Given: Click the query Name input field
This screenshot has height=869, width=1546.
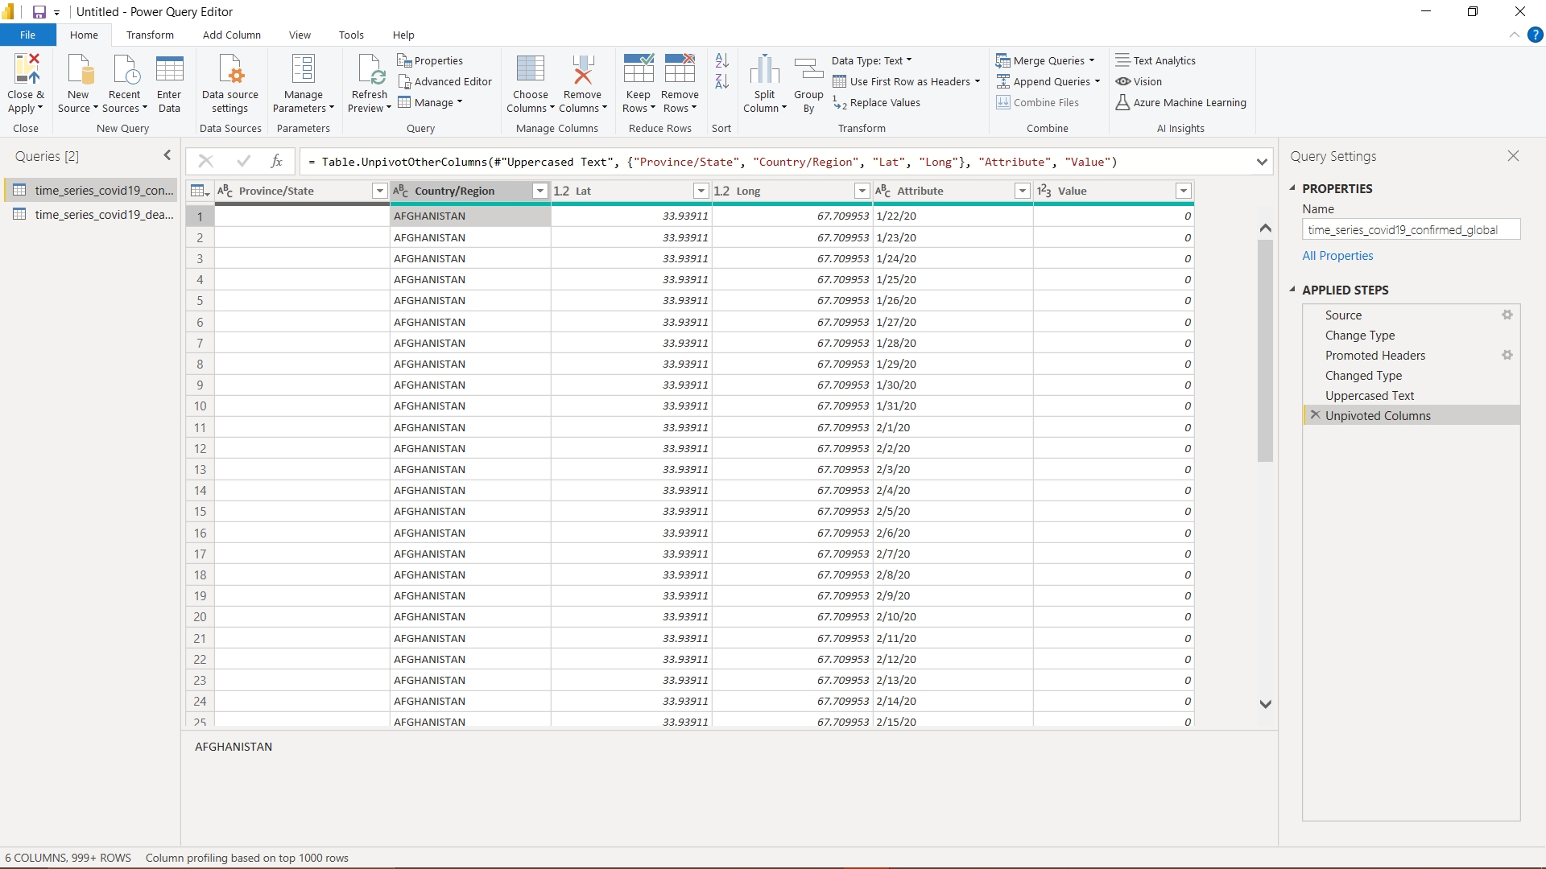Looking at the screenshot, I should (x=1411, y=229).
